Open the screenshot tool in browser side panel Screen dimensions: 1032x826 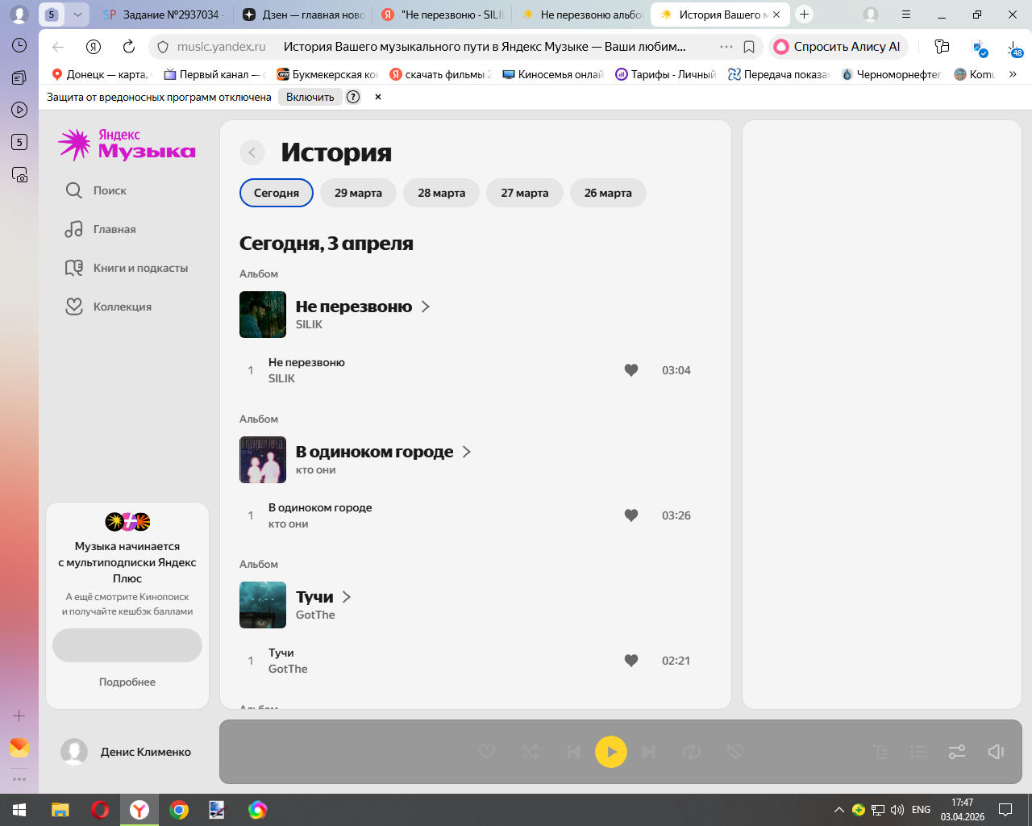pyautogui.click(x=19, y=174)
